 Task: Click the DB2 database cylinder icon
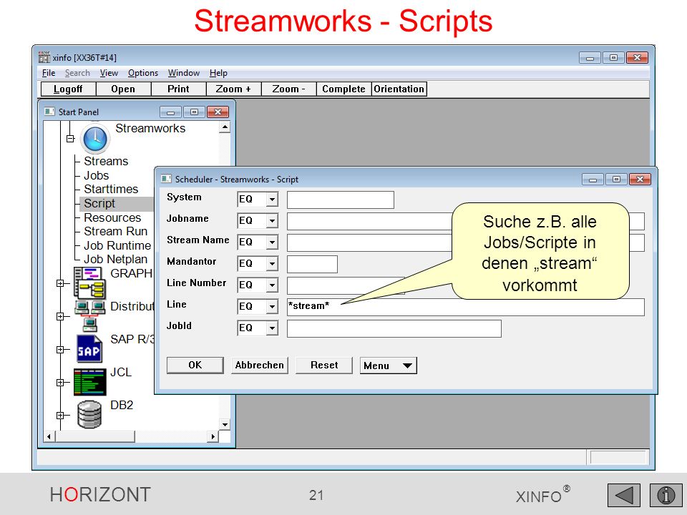click(89, 415)
